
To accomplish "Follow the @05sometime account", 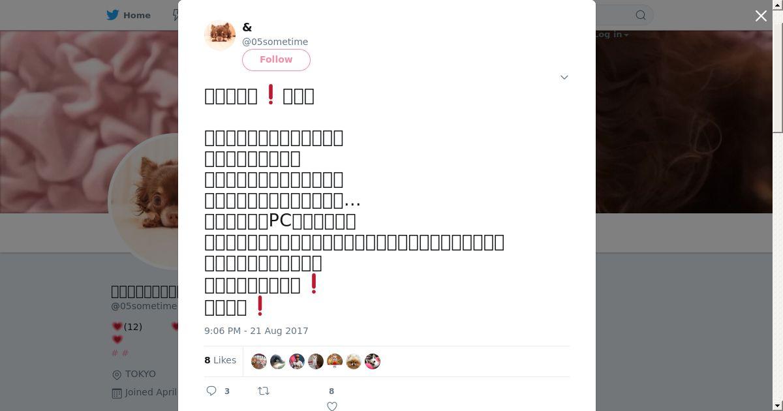I will 276,59.
